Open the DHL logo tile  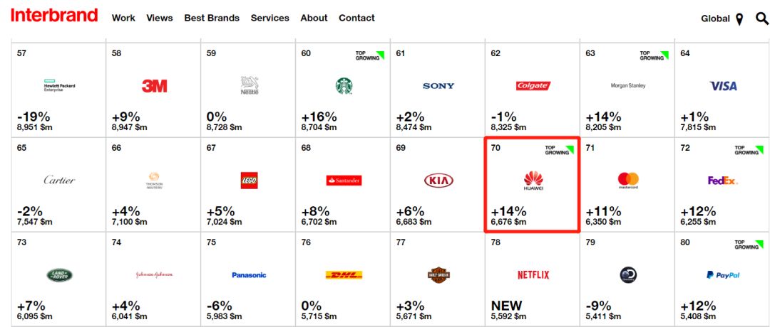344,275
